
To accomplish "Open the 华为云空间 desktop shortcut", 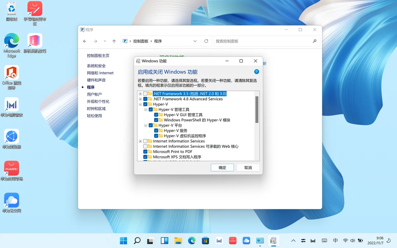I will [x=12, y=203].
